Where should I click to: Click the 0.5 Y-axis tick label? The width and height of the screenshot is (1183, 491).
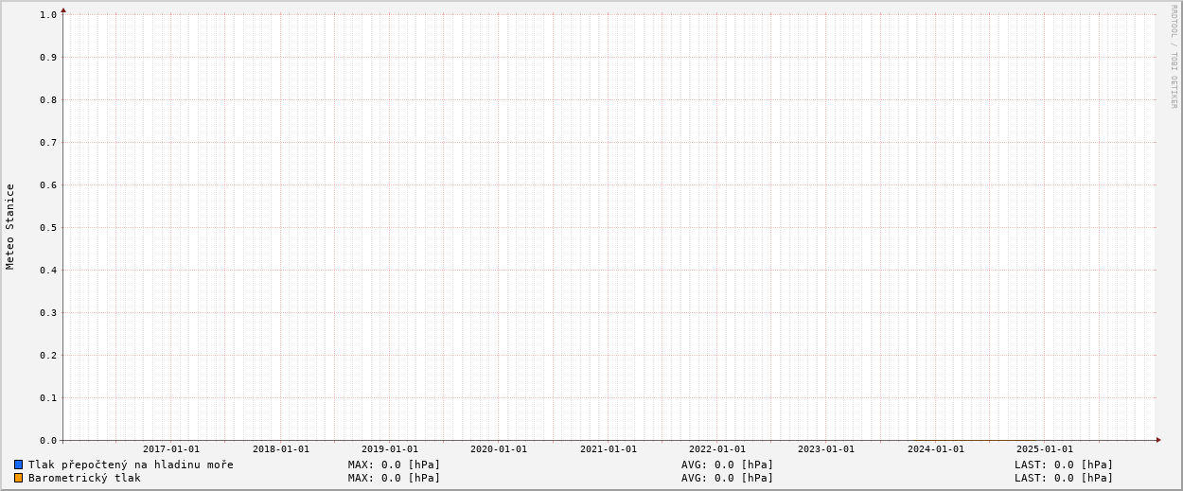48,227
